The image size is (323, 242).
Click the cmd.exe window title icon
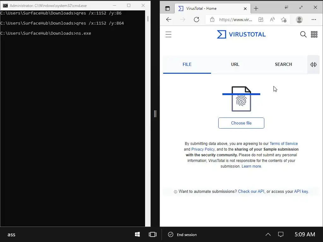(5, 6)
